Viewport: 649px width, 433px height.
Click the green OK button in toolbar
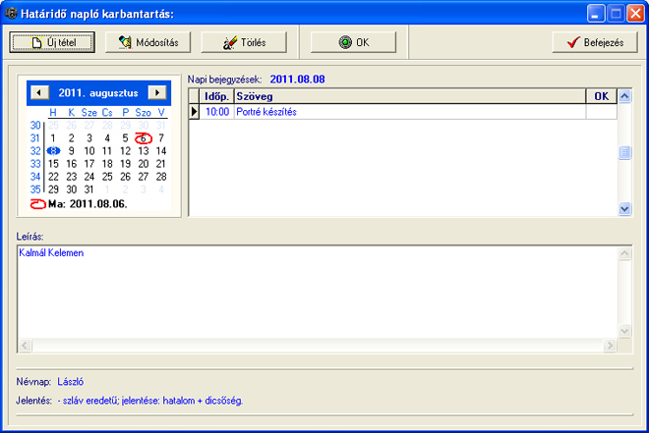pyautogui.click(x=353, y=42)
